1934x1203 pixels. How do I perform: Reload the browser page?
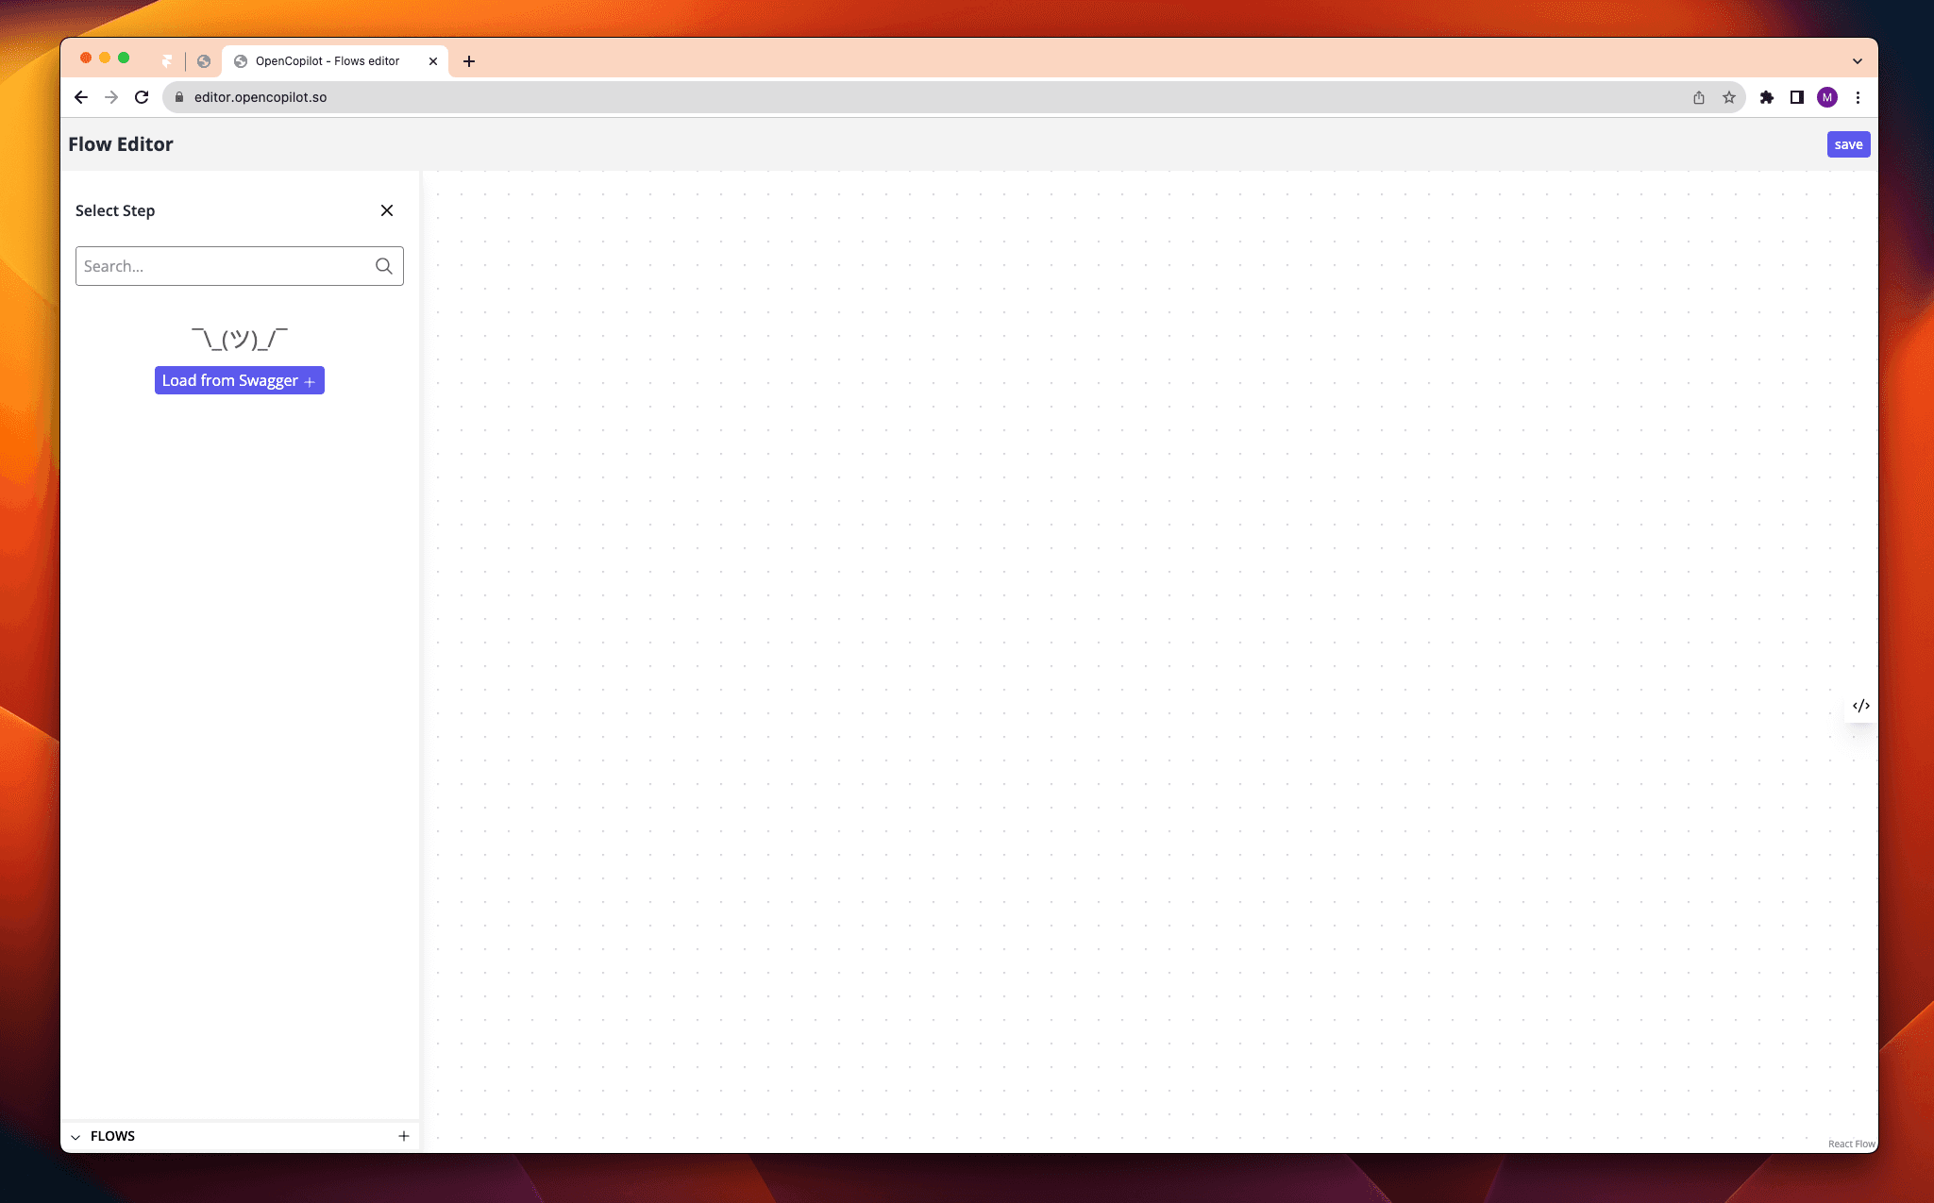tap(142, 97)
